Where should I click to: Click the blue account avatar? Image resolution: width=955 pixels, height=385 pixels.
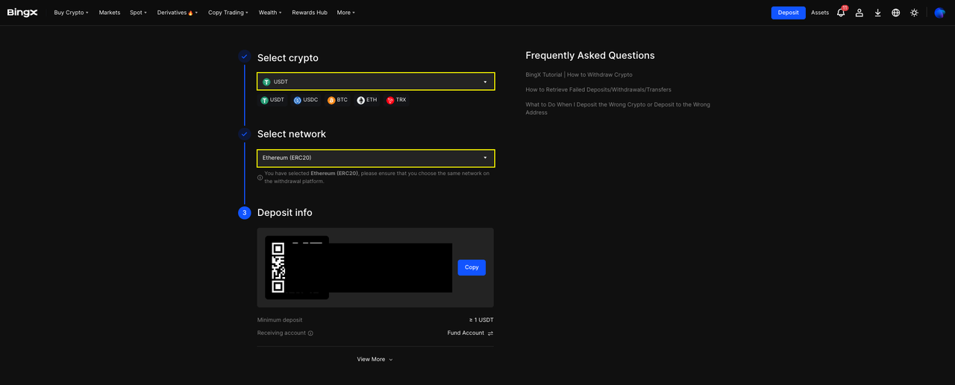(939, 13)
